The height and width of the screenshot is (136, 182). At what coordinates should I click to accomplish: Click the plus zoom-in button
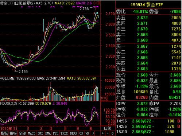point(103,133)
